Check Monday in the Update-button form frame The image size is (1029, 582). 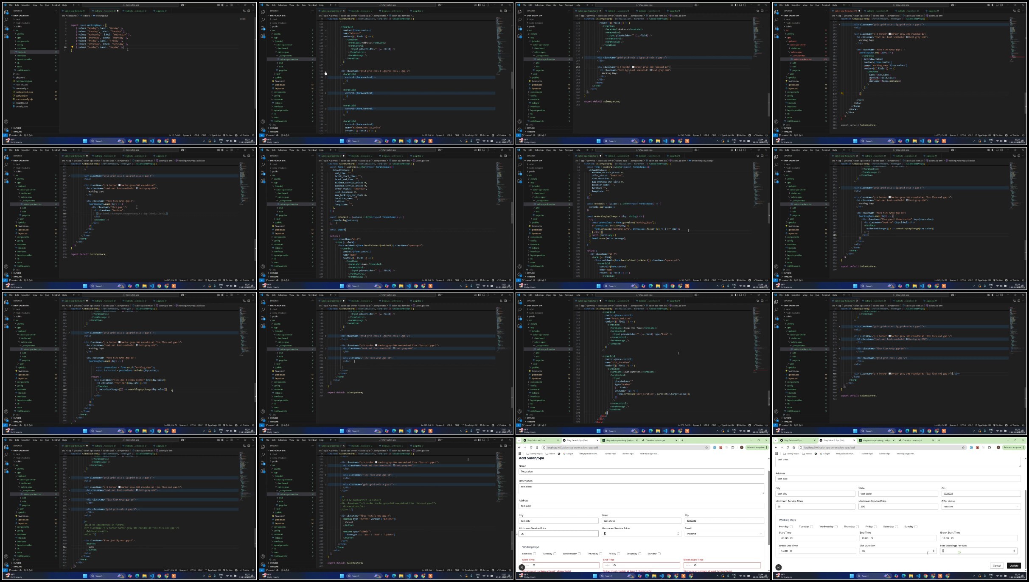click(791, 526)
